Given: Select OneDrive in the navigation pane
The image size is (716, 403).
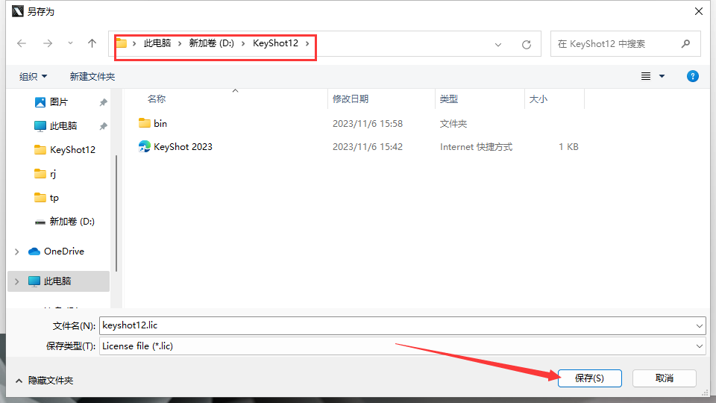Looking at the screenshot, I should 56,252.
